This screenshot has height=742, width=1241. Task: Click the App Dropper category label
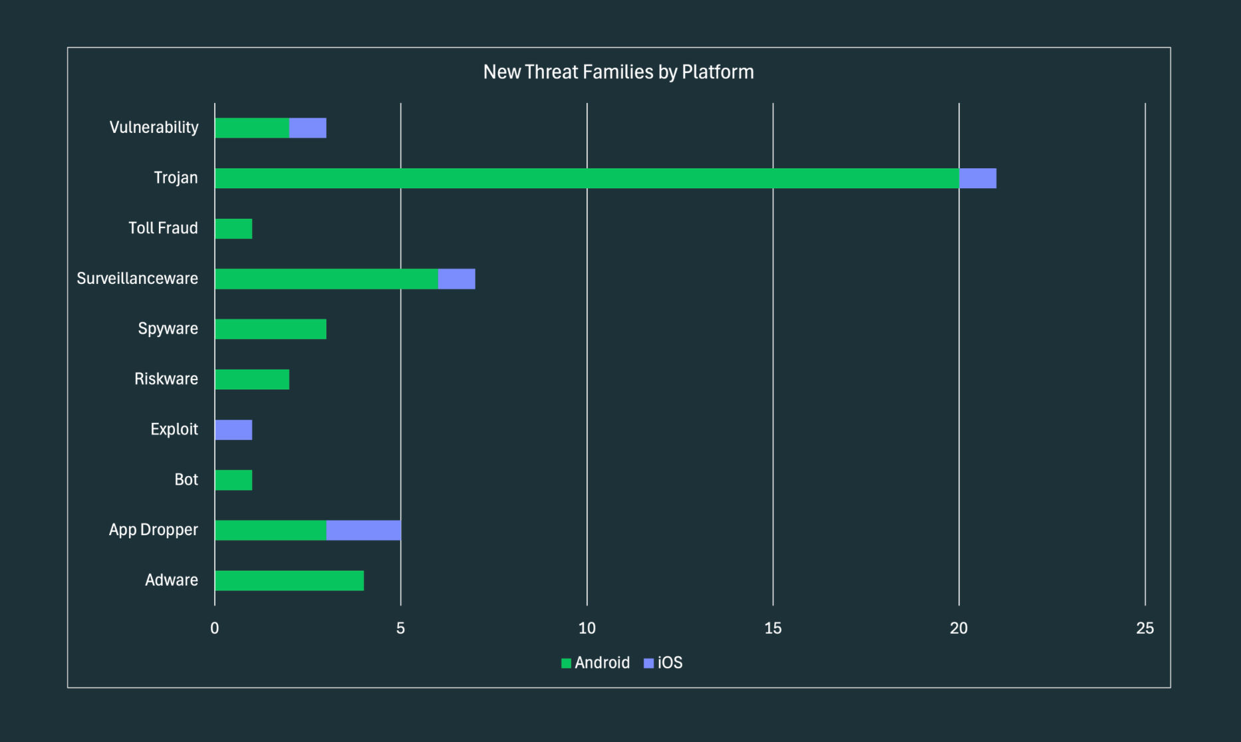click(153, 529)
